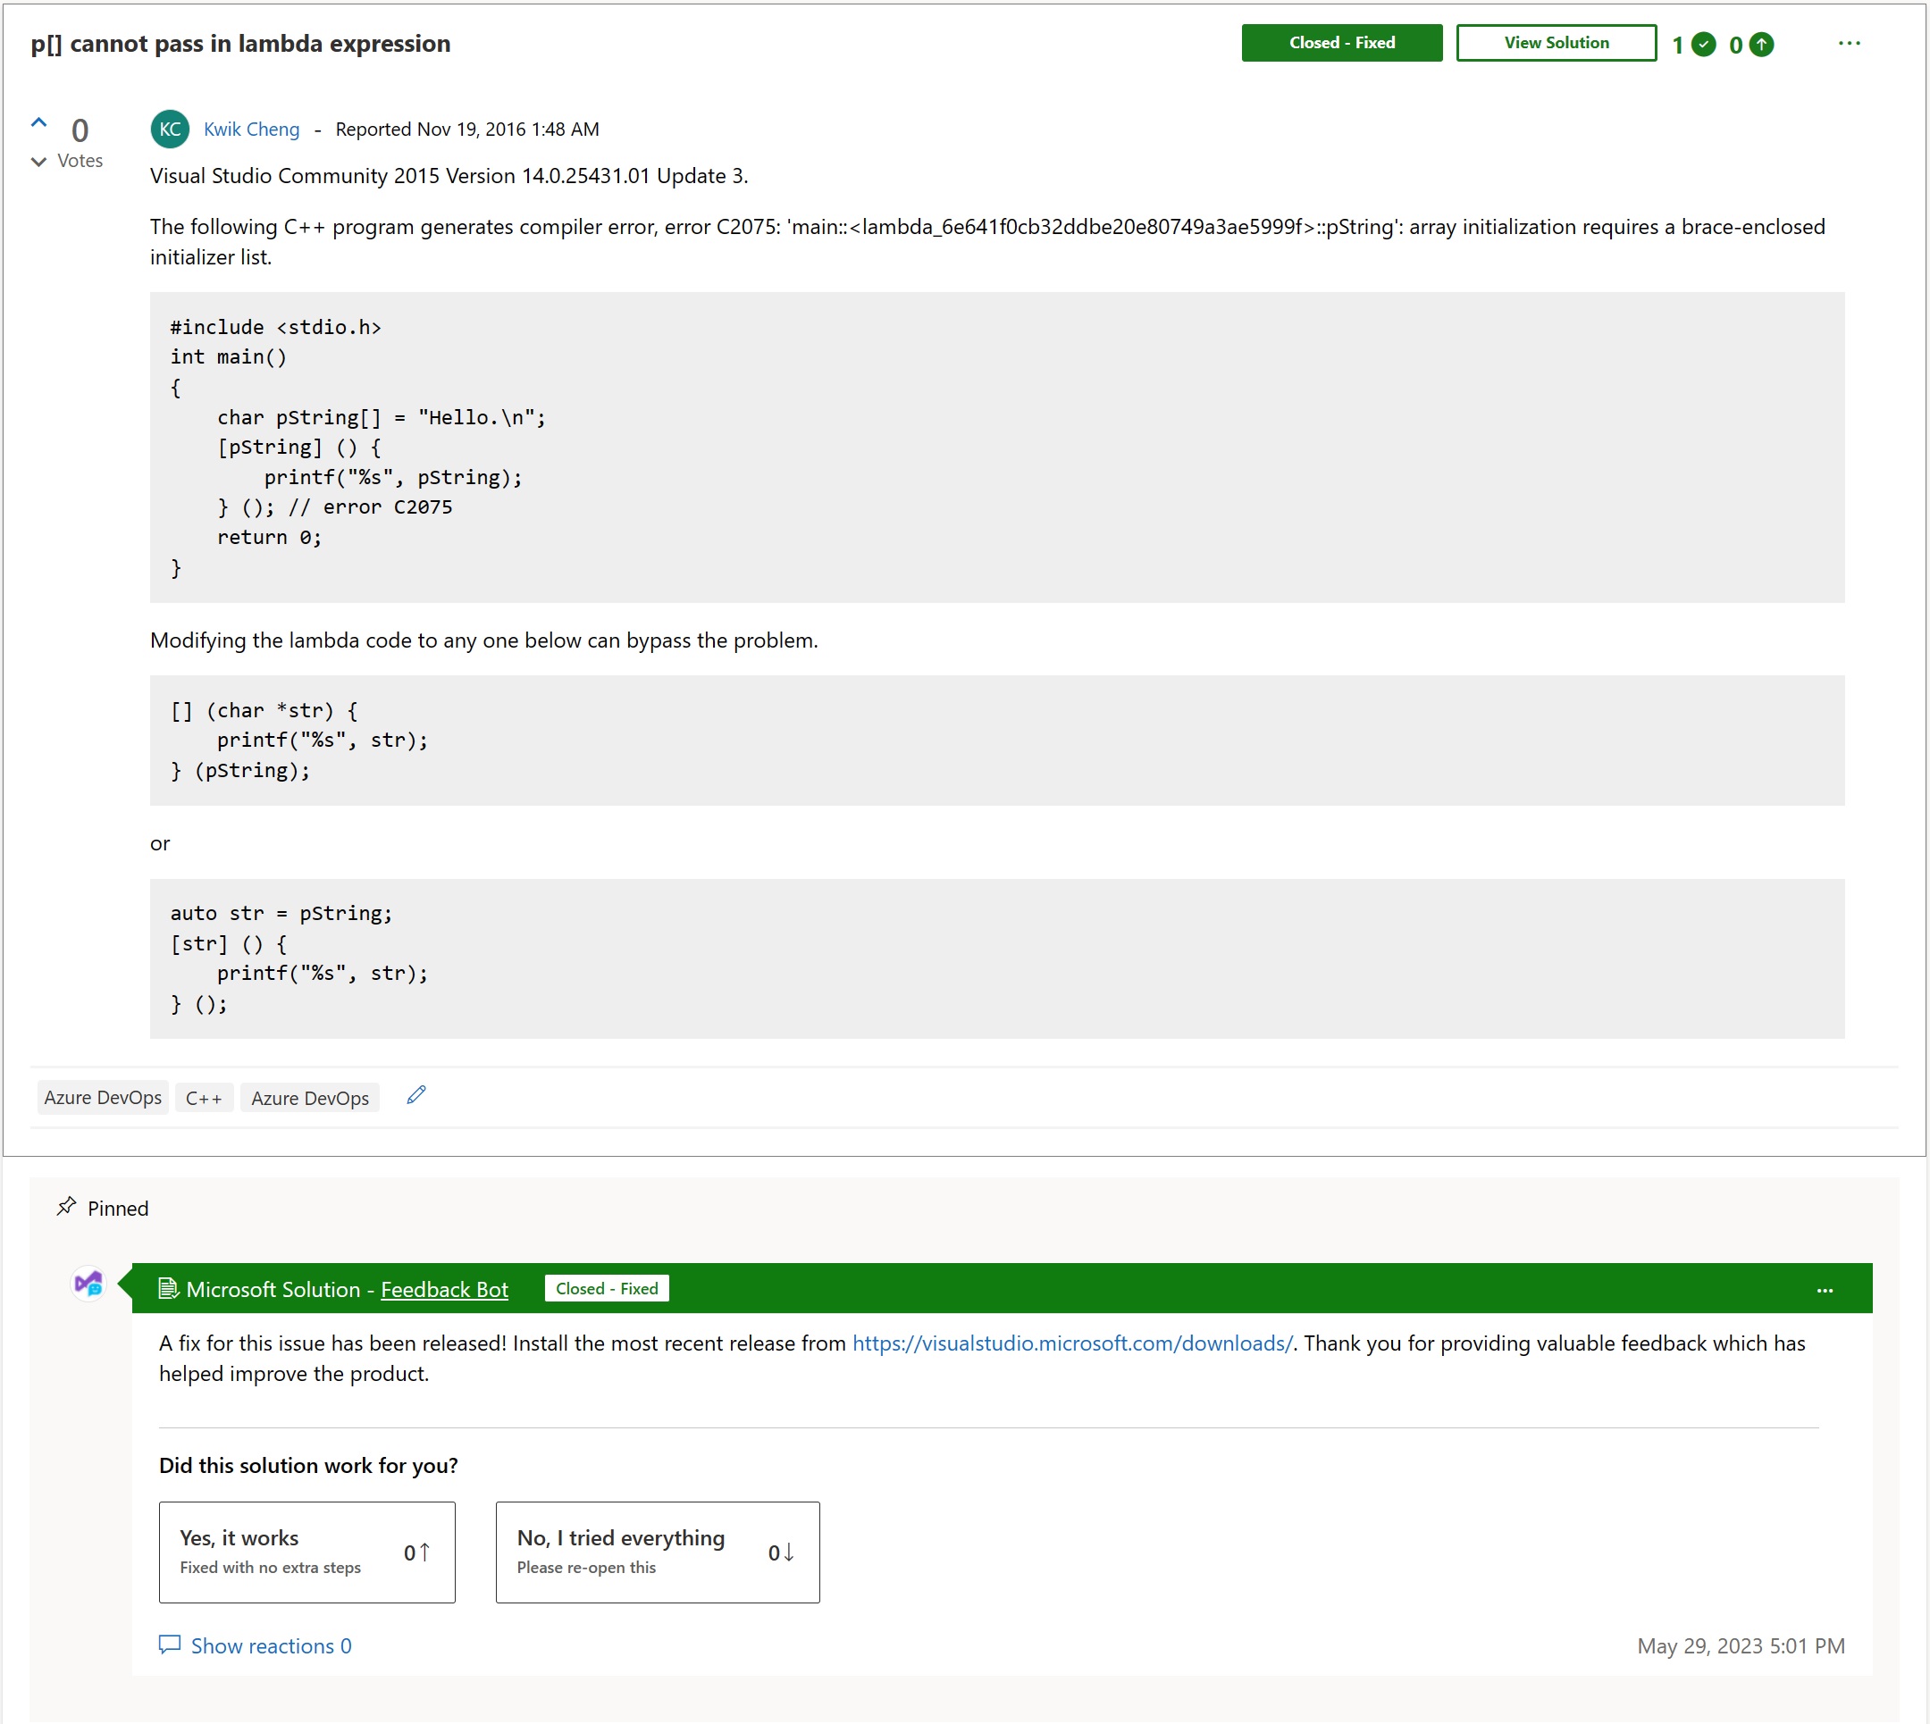Vote 'Yes, it works' on the solution

[x=307, y=1552]
